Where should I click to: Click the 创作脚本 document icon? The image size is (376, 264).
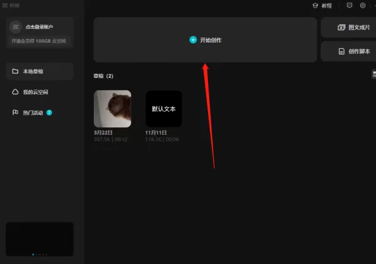pyautogui.click(x=342, y=51)
